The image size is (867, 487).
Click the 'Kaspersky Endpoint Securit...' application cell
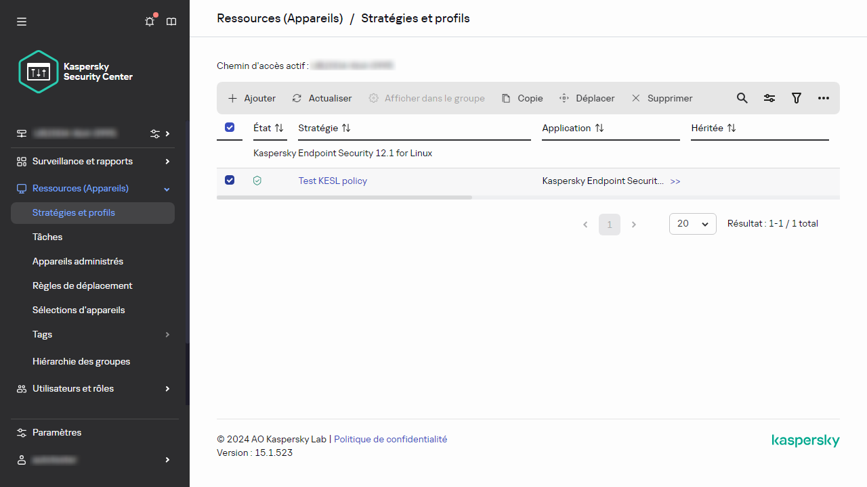pos(603,181)
